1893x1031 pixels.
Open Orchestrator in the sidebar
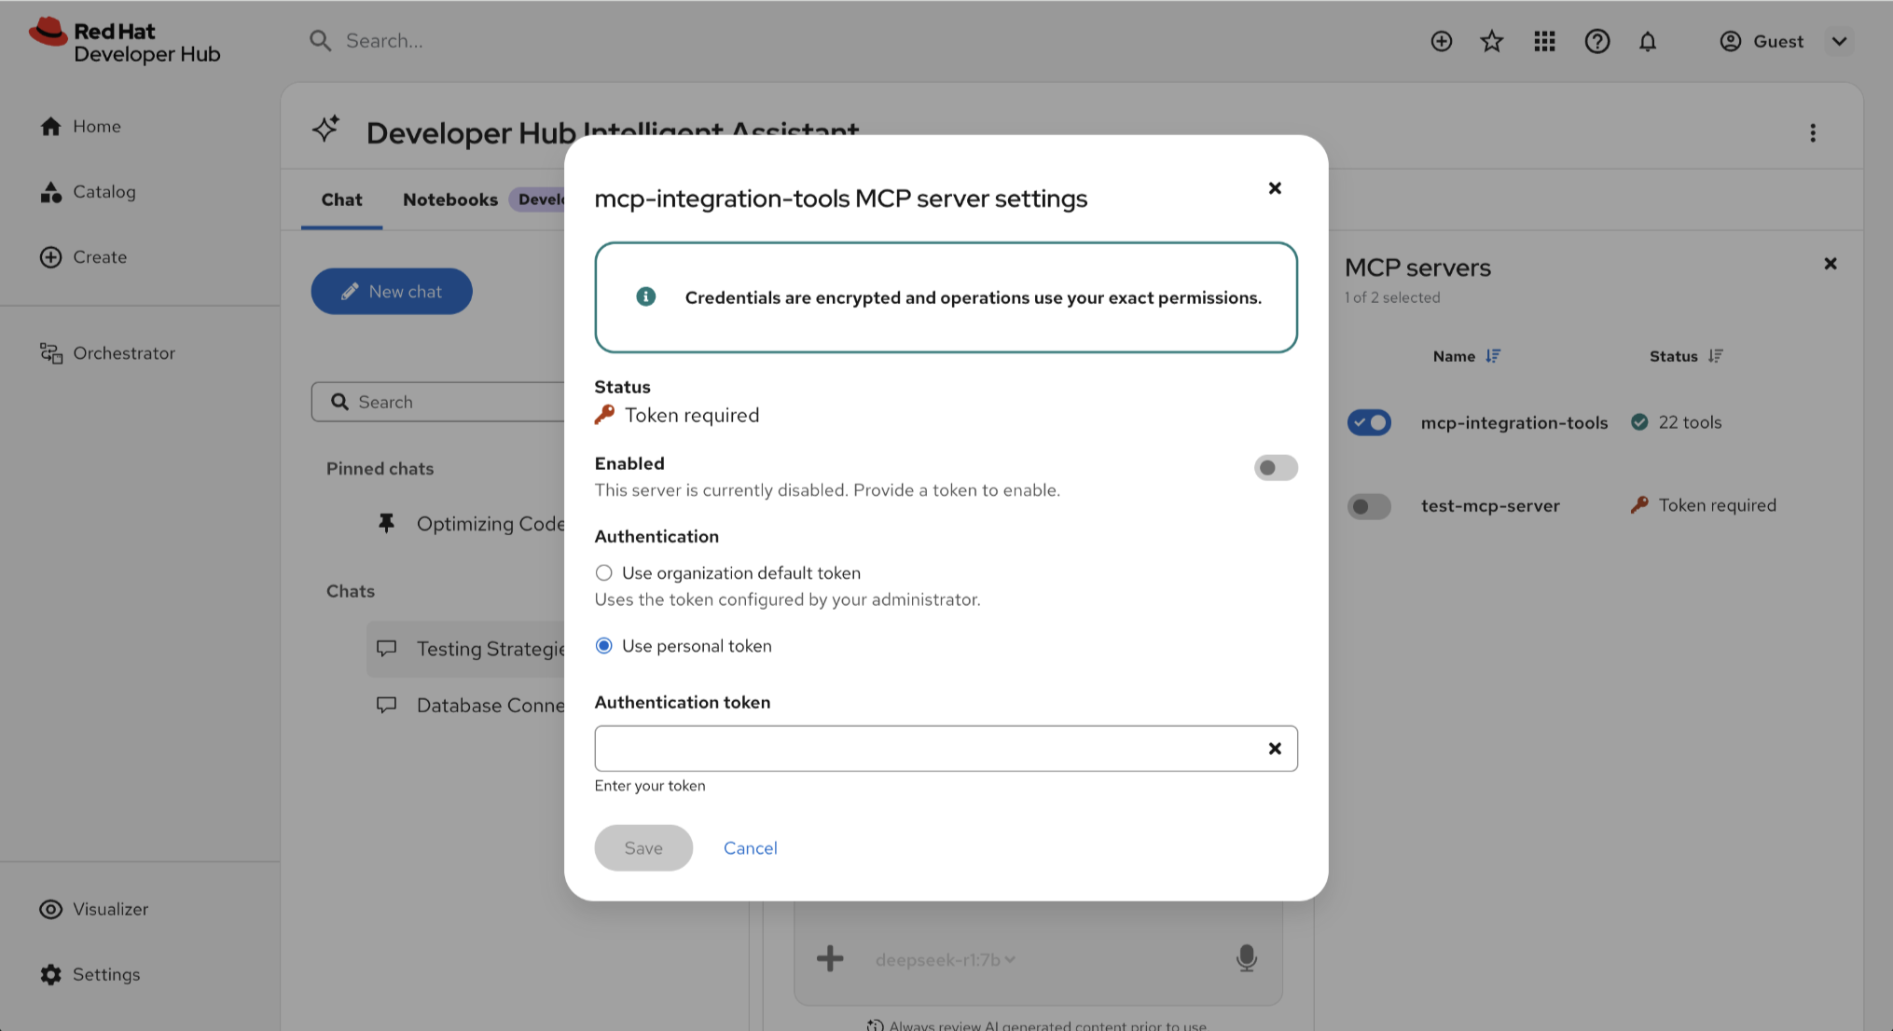[x=108, y=352]
